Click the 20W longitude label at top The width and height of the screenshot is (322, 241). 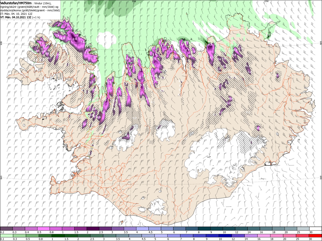pos(134,1)
